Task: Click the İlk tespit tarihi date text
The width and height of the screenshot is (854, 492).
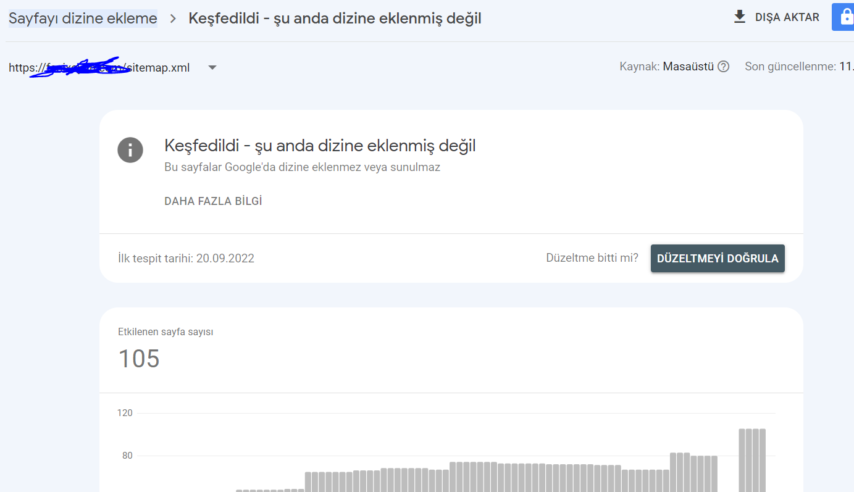Action: [186, 258]
